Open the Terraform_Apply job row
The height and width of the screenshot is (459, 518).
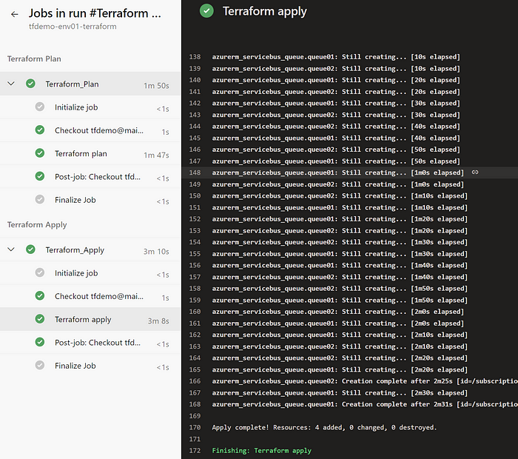pos(90,249)
